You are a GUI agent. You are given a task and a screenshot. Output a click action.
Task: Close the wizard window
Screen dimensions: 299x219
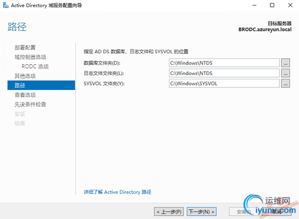tap(290, 5)
